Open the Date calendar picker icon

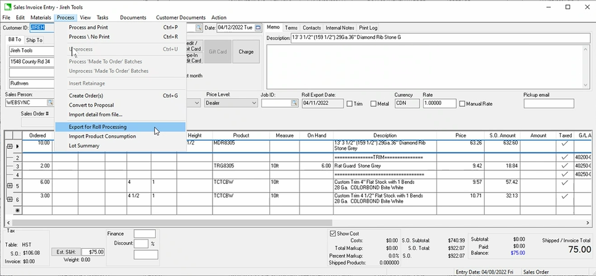click(258, 28)
